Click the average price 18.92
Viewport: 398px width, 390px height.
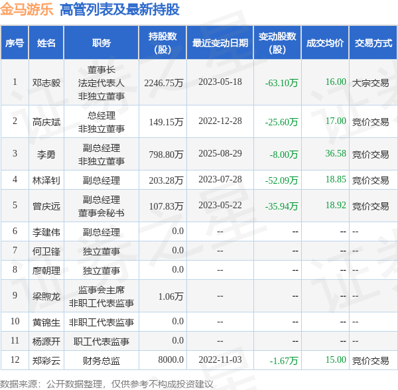click(x=336, y=205)
